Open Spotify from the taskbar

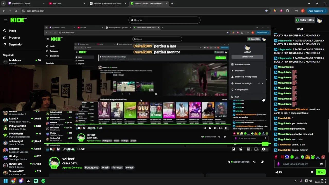tap(43, 181)
